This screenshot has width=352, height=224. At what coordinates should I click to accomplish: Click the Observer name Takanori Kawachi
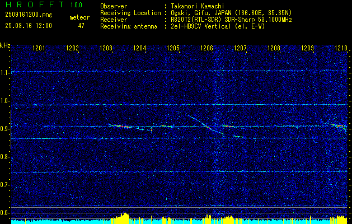coord(198,6)
